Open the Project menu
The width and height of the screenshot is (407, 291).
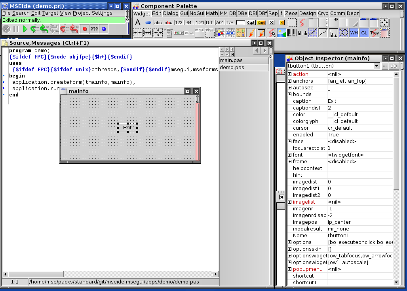coord(81,13)
